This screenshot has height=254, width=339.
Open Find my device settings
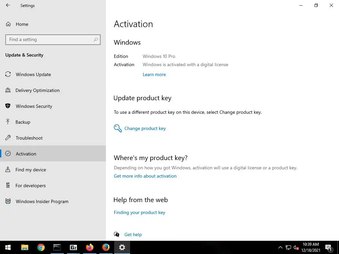pos(53,170)
